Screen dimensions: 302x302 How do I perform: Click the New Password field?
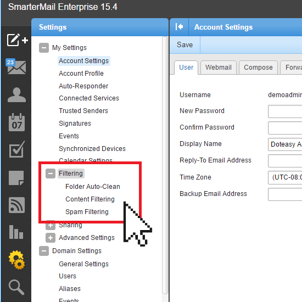(x=285, y=111)
